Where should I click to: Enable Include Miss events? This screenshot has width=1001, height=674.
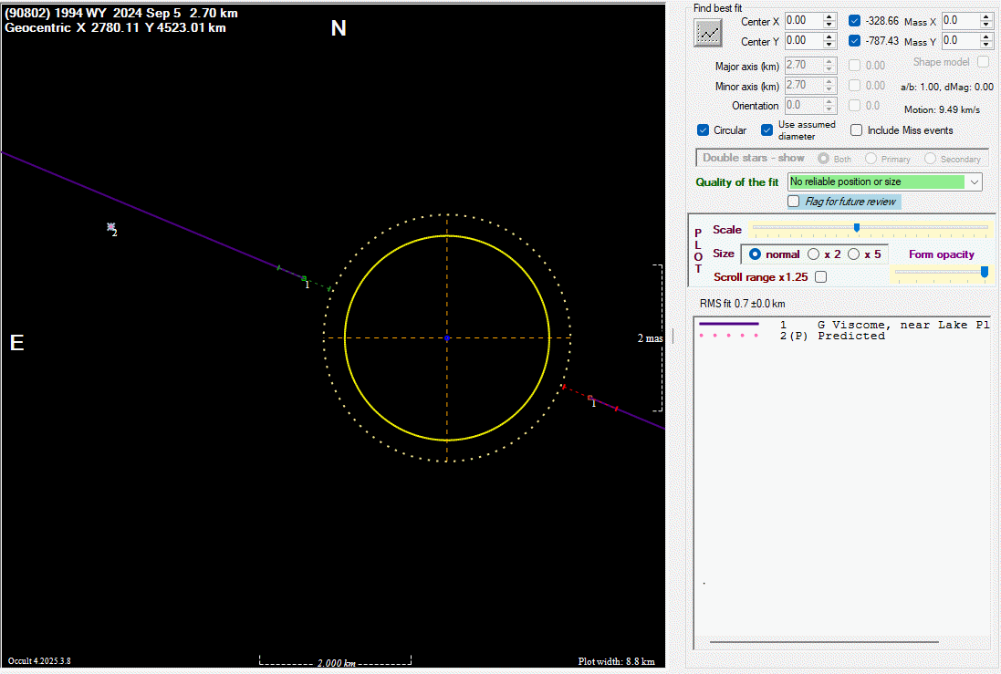pyautogui.click(x=856, y=130)
